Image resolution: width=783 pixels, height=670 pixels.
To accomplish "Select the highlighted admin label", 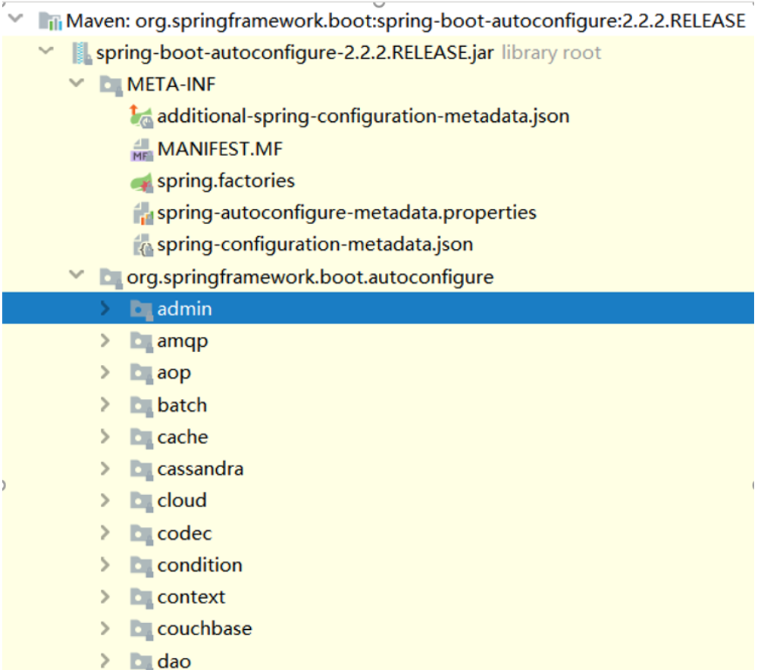I will tap(185, 309).
